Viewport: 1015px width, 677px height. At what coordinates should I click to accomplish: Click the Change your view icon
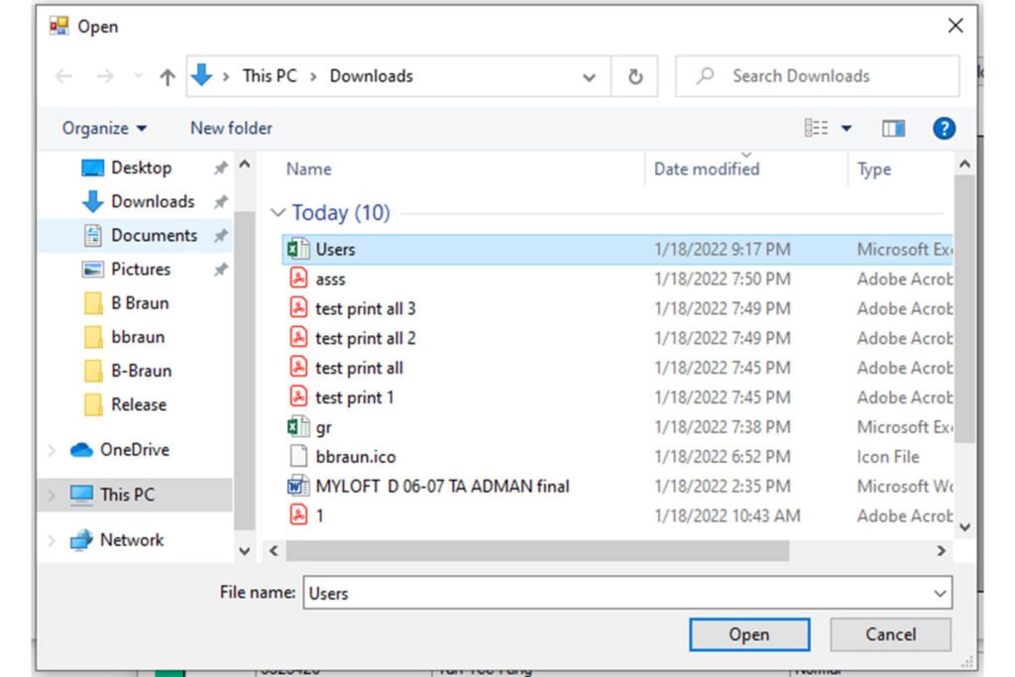[x=817, y=128]
